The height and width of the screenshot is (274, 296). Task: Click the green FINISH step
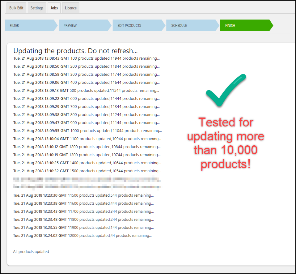[x=246, y=25]
